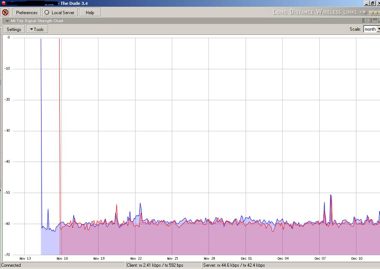Open the Tools dropdown menu

(x=37, y=29)
